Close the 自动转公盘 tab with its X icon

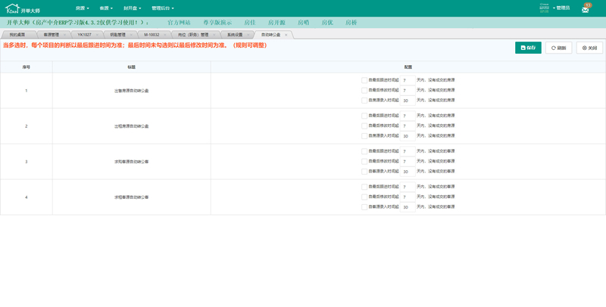coord(286,35)
